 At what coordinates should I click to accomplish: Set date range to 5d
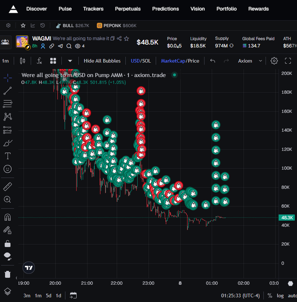48,295
